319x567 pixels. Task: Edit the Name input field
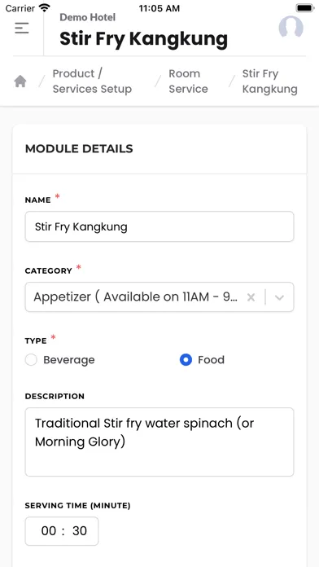tap(159, 226)
